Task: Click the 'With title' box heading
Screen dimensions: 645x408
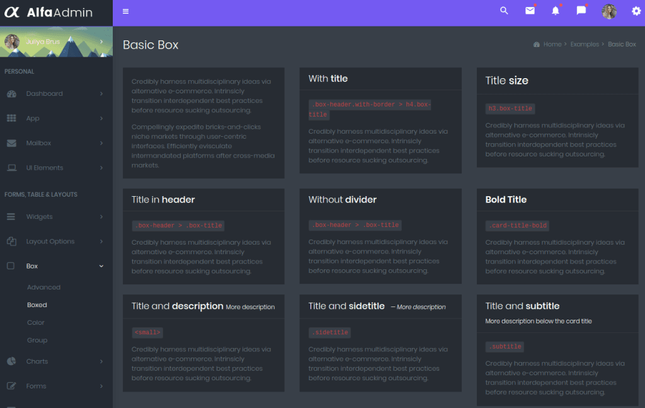Action: 328,79
